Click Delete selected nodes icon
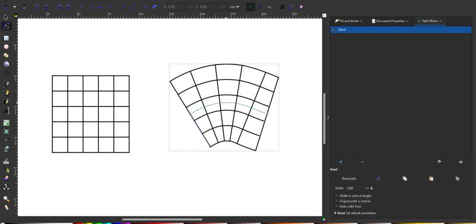This screenshot has width=476, height=224. (x=24, y=7)
